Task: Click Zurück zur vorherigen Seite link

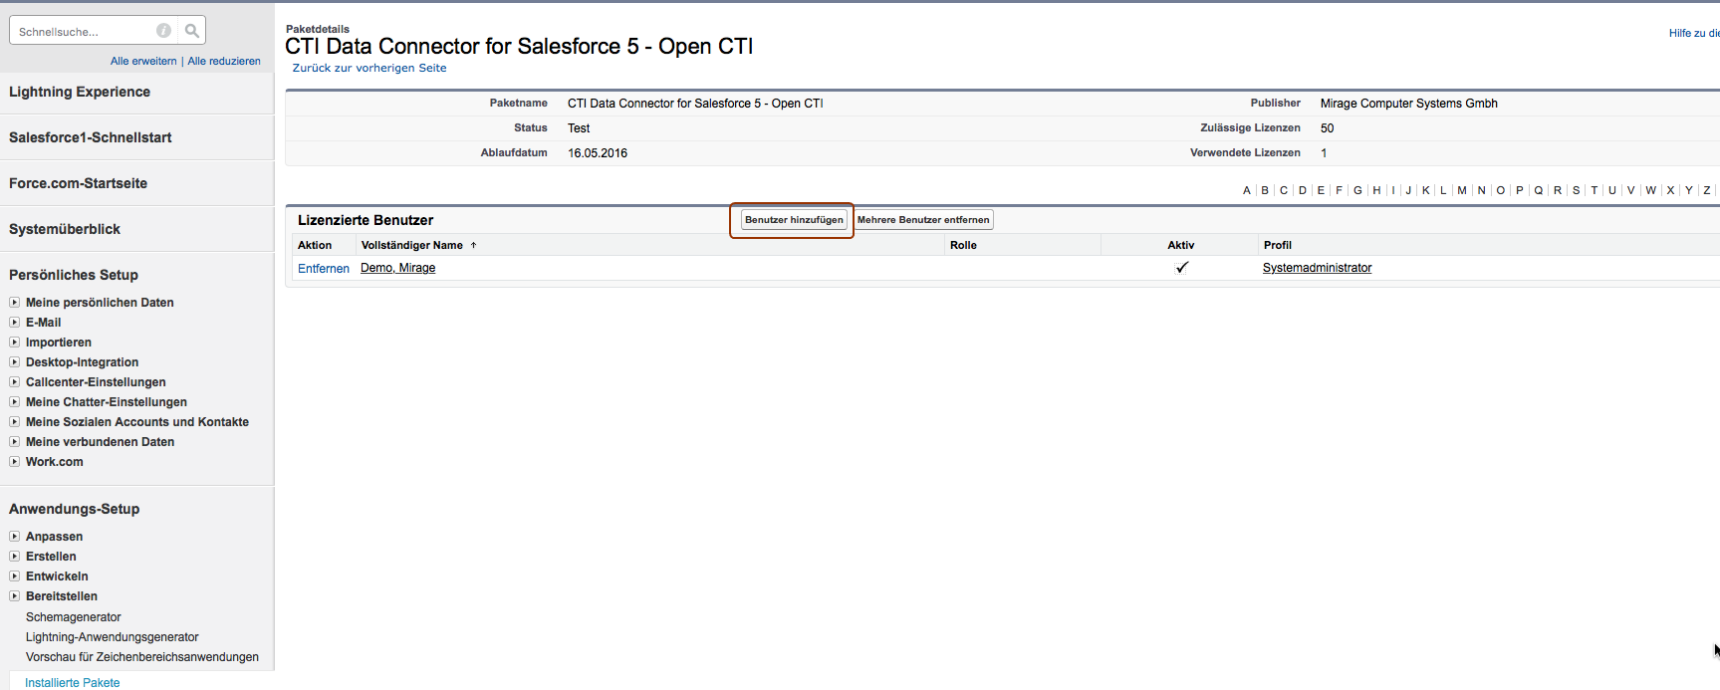Action: coord(369,68)
